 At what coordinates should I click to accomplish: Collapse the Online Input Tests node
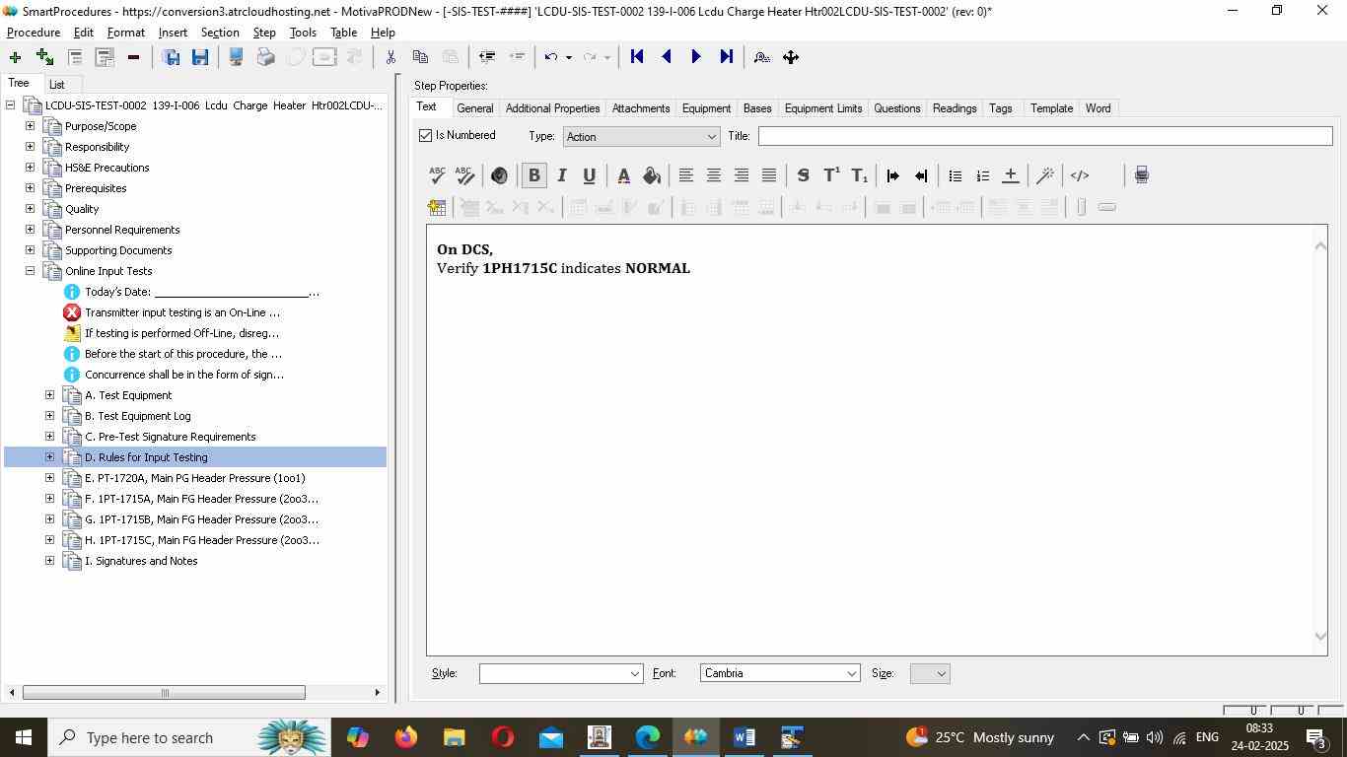(30, 271)
